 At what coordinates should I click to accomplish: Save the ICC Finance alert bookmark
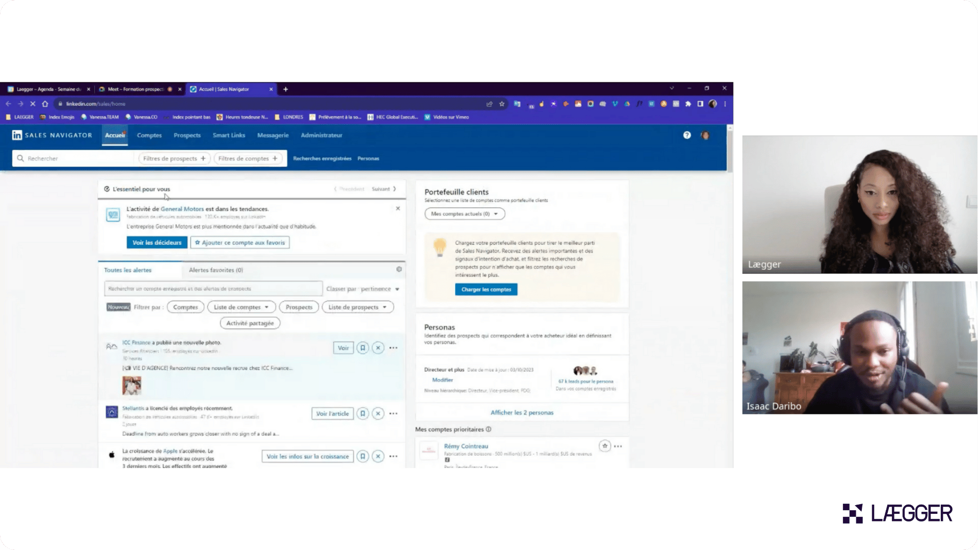tap(363, 348)
